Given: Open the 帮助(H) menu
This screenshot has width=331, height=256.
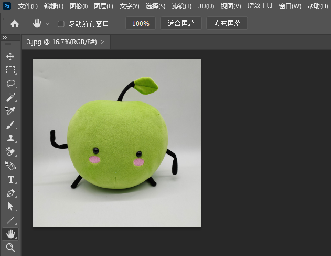Looking at the screenshot, I should pyautogui.click(x=317, y=6).
